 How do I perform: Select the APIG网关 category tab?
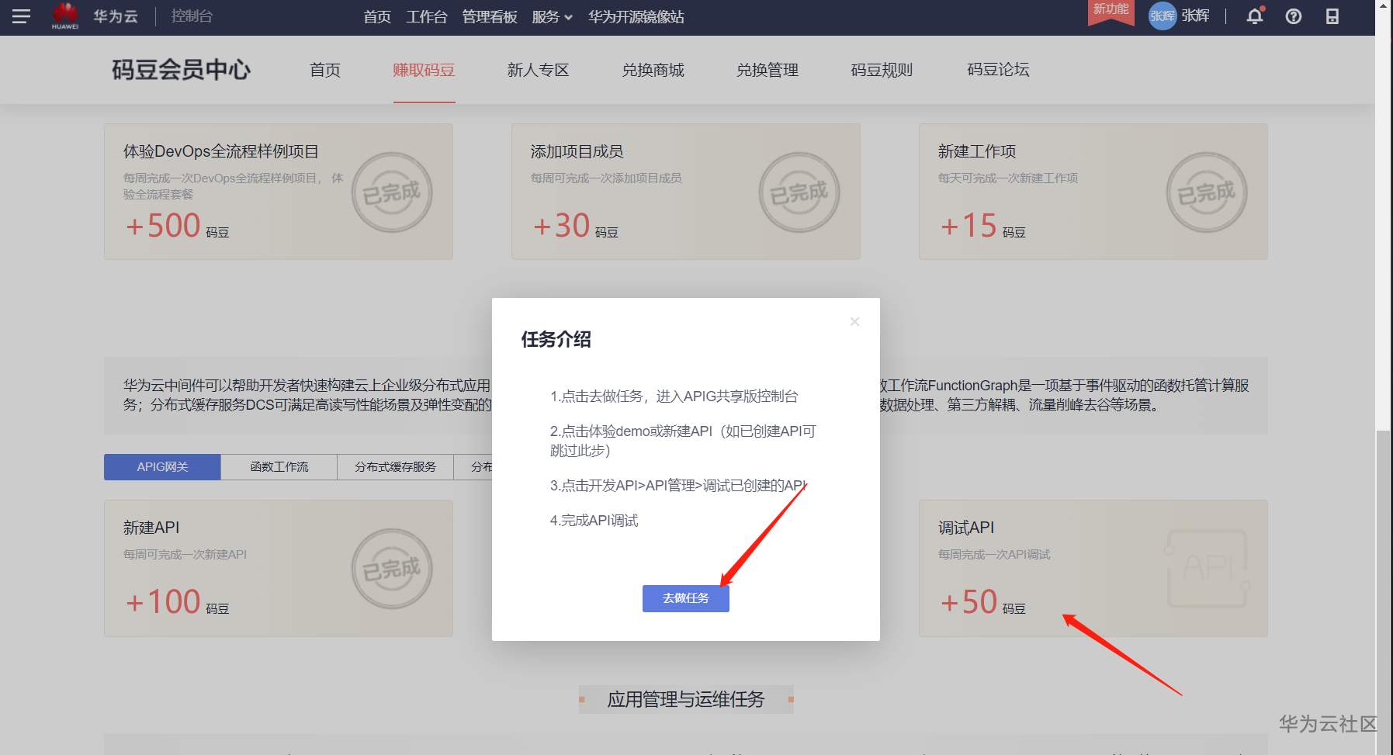coord(162,467)
